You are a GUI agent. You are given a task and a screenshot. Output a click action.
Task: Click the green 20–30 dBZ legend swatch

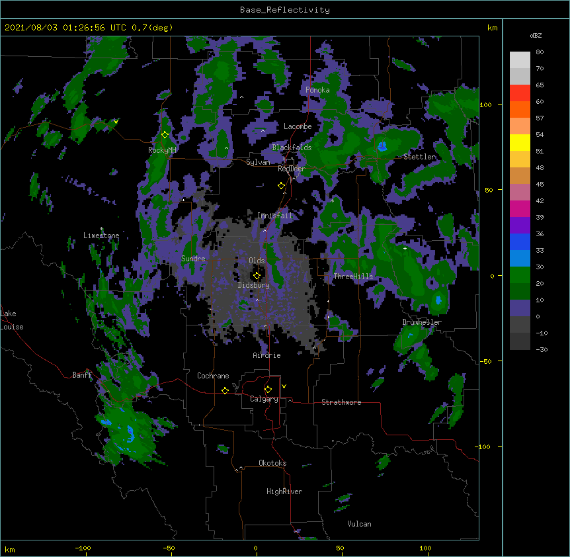click(520, 275)
